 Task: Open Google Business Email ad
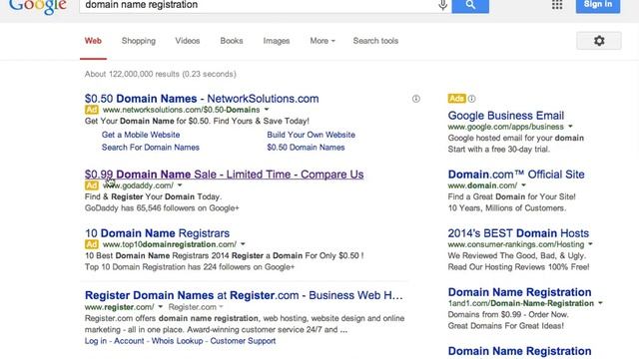click(506, 116)
